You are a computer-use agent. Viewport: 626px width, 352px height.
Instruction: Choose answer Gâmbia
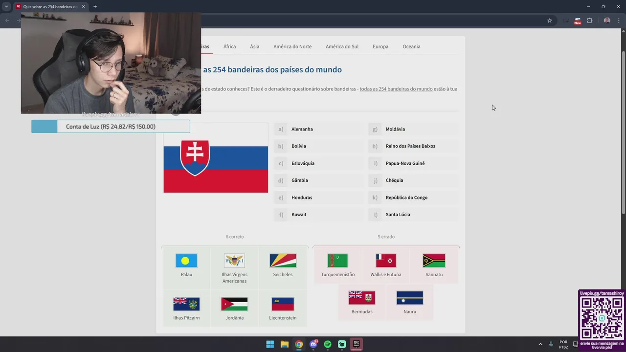[x=319, y=180]
